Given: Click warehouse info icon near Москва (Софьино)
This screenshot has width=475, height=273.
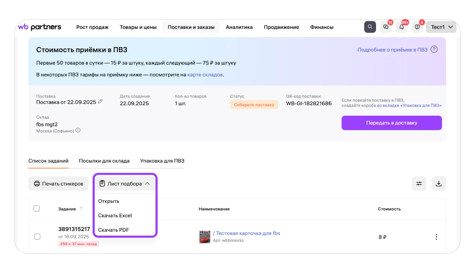Looking at the screenshot, I should click(78, 131).
